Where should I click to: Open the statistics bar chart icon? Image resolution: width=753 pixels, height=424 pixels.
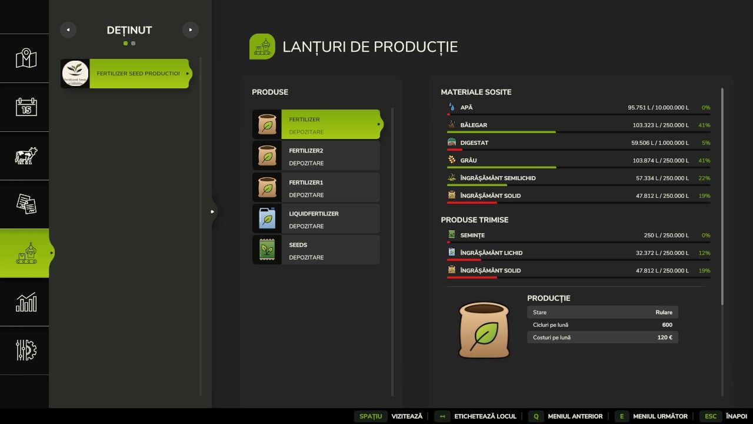coord(26,302)
